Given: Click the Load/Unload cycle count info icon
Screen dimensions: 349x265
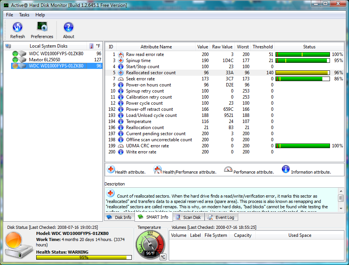Looking at the screenshot, I should [x=121, y=115].
